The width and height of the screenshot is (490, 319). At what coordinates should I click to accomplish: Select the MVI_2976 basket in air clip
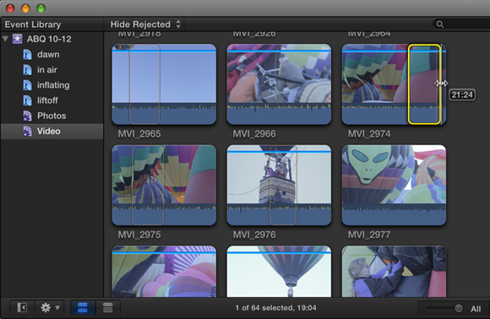tap(279, 185)
